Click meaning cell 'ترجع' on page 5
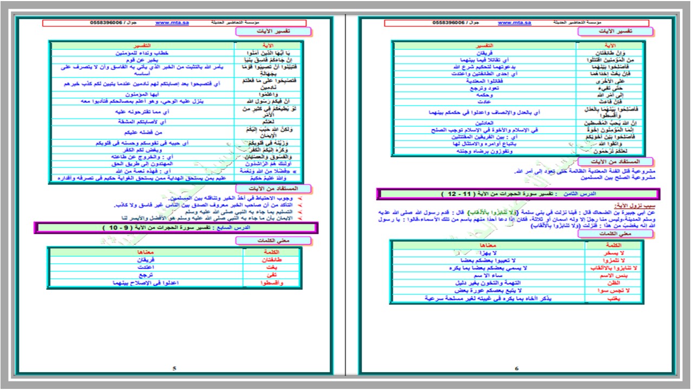The width and height of the screenshot is (693, 390). tap(146, 275)
